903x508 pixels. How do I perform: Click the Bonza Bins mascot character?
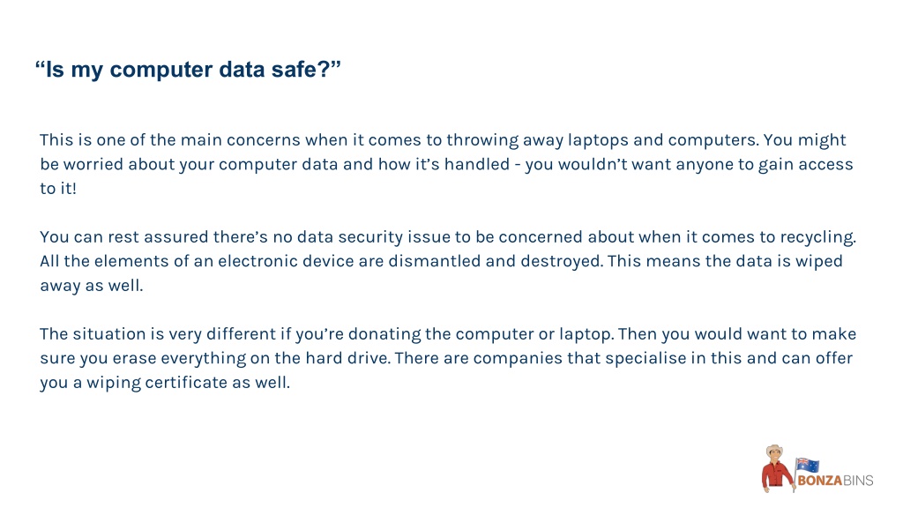click(x=778, y=468)
